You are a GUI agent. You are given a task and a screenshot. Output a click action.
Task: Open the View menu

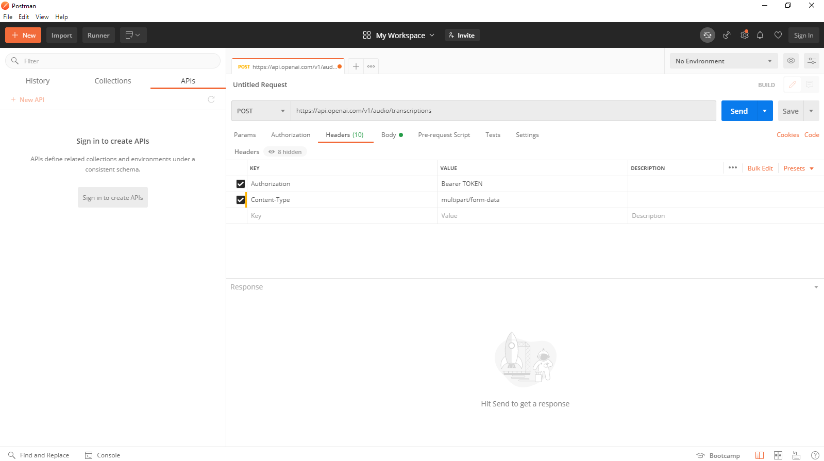42,17
